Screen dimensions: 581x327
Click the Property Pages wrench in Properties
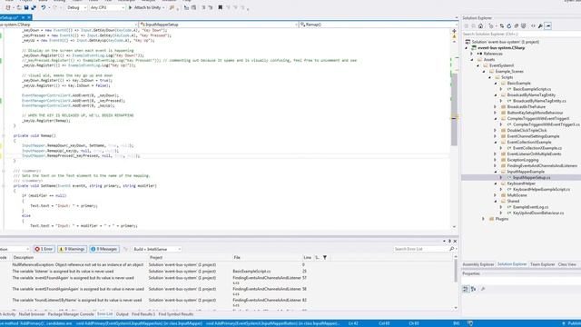[x=483, y=289]
